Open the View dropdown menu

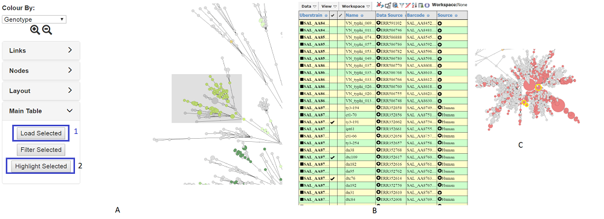coord(329,6)
